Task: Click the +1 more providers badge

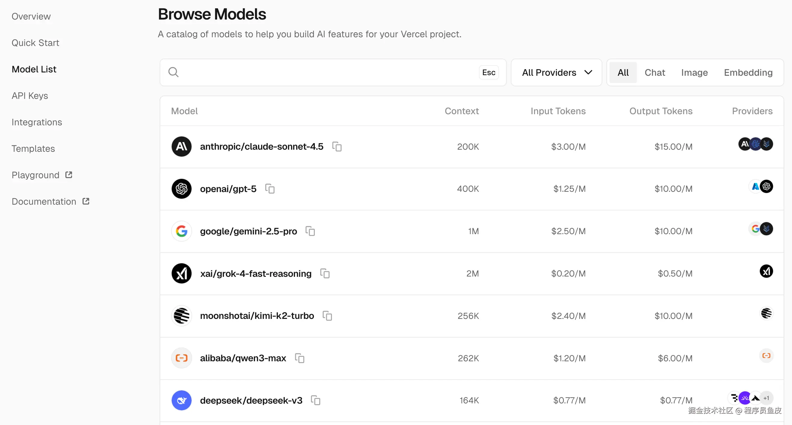Action: 766,398
